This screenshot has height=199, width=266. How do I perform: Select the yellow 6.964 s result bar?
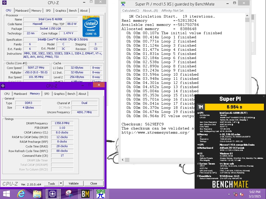235,107
